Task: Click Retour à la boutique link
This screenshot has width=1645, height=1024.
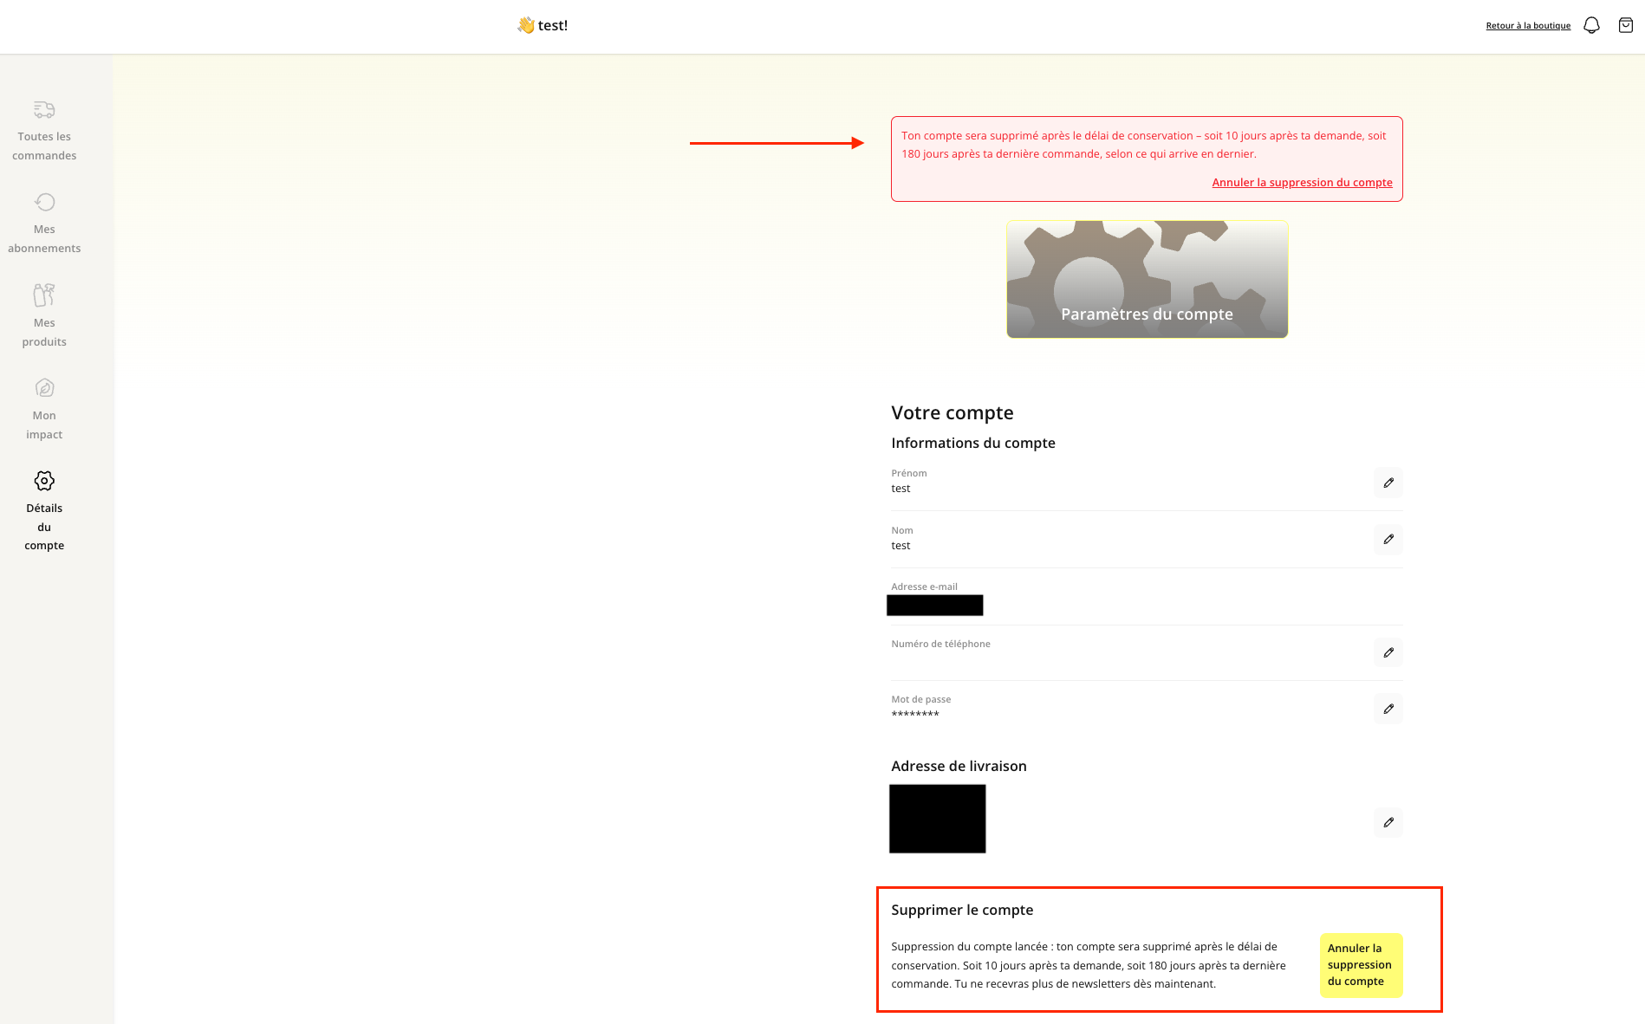Action: (x=1528, y=26)
